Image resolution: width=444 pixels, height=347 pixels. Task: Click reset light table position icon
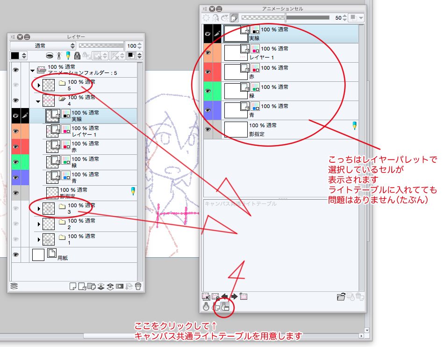click(x=225, y=18)
